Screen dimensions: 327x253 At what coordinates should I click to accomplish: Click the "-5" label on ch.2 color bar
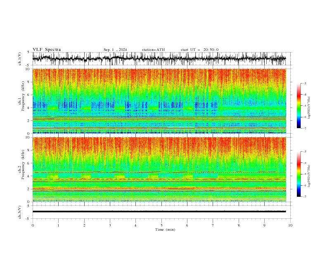click(x=305, y=174)
